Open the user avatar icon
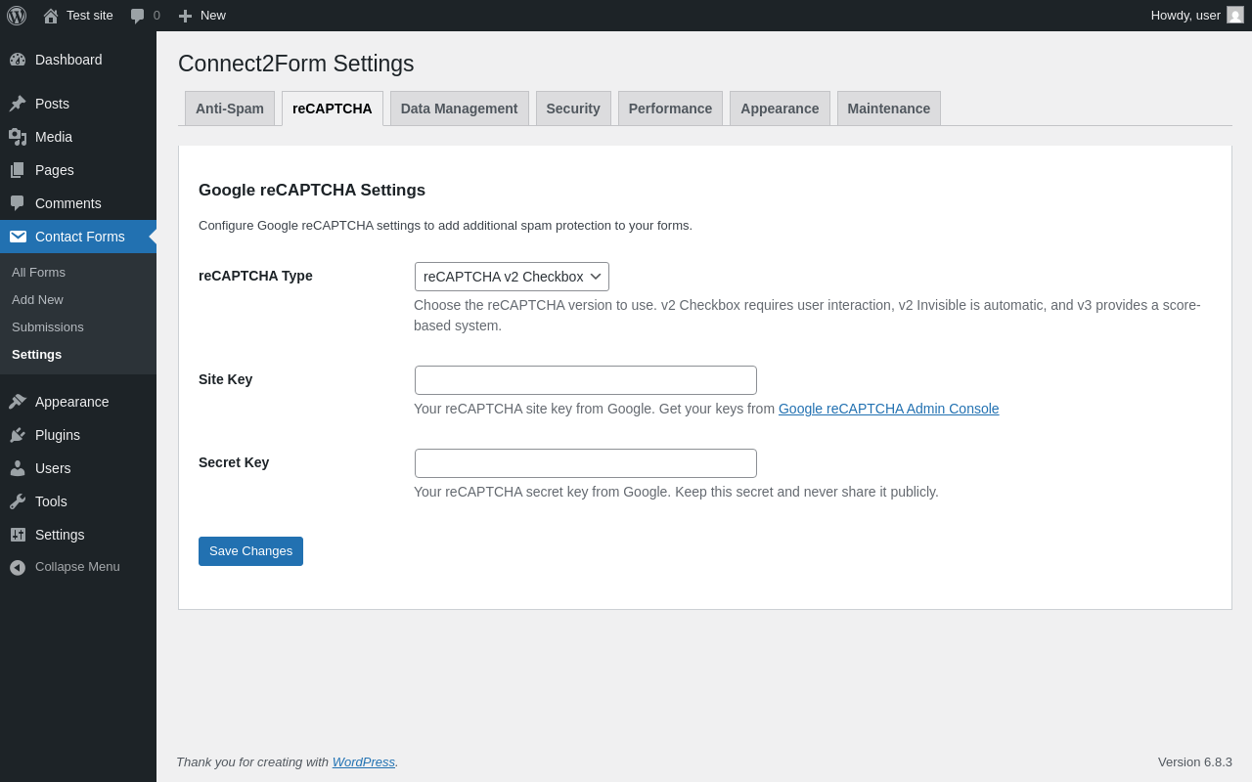Image resolution: width=1252 pixels, height=782 pixels. 1235,15
